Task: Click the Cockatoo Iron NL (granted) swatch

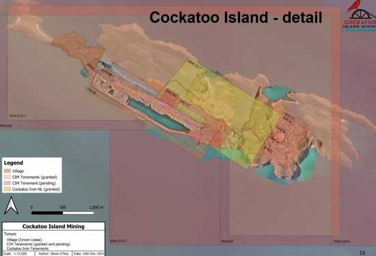Action: 8,189
